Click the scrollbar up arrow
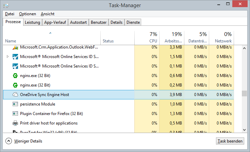 [244, 48]
